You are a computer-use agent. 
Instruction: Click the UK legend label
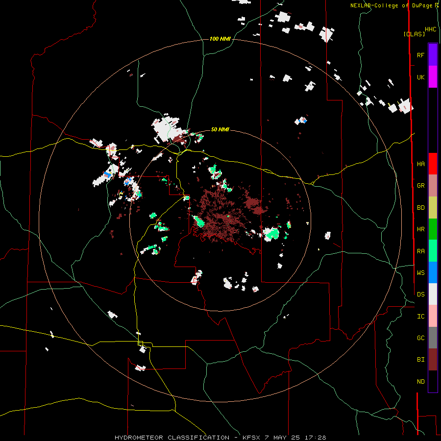click(420, 77)
